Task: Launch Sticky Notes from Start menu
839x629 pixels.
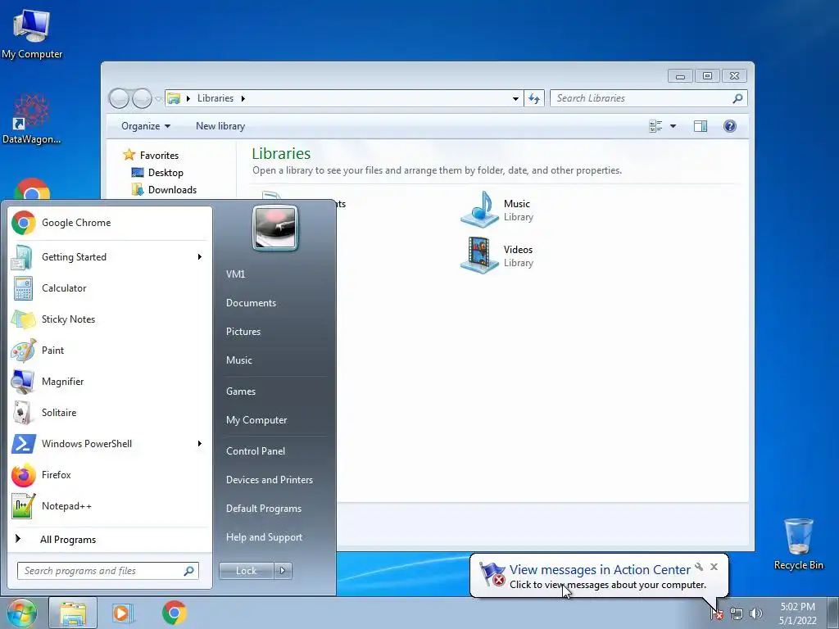Action: pyautogui.click(x=110, y=319)
